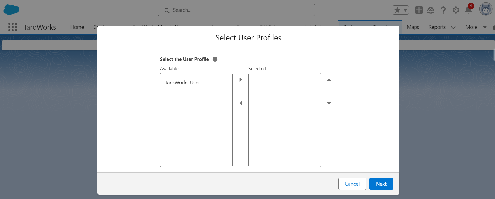Open the App Launcher grid icon

(13, 27)
